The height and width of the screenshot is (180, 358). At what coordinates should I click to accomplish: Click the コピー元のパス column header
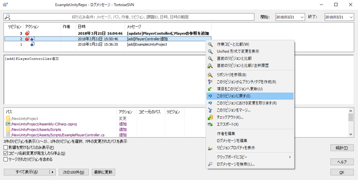coord(150,112)
